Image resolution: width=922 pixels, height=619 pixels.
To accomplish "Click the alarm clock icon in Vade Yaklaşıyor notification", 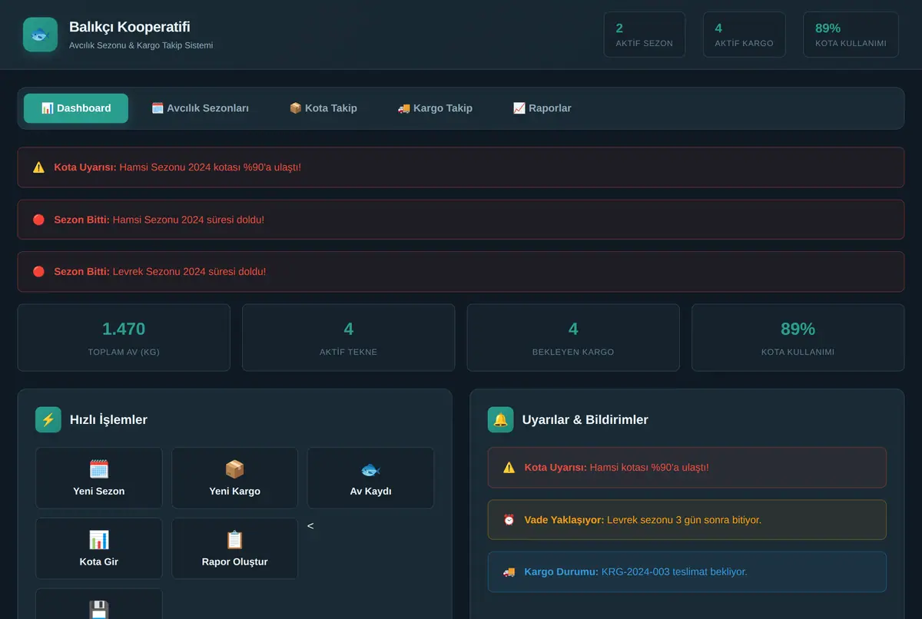I will [x=509, y=520].
